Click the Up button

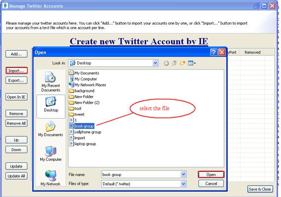16,140
